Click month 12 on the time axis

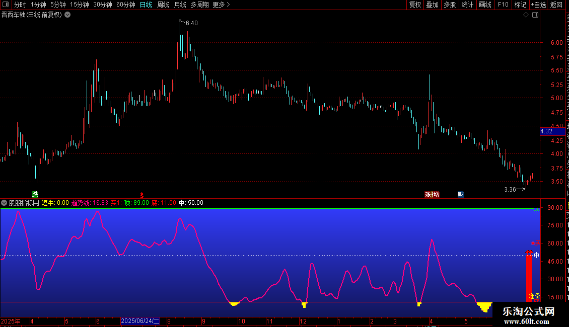[303, 321]
